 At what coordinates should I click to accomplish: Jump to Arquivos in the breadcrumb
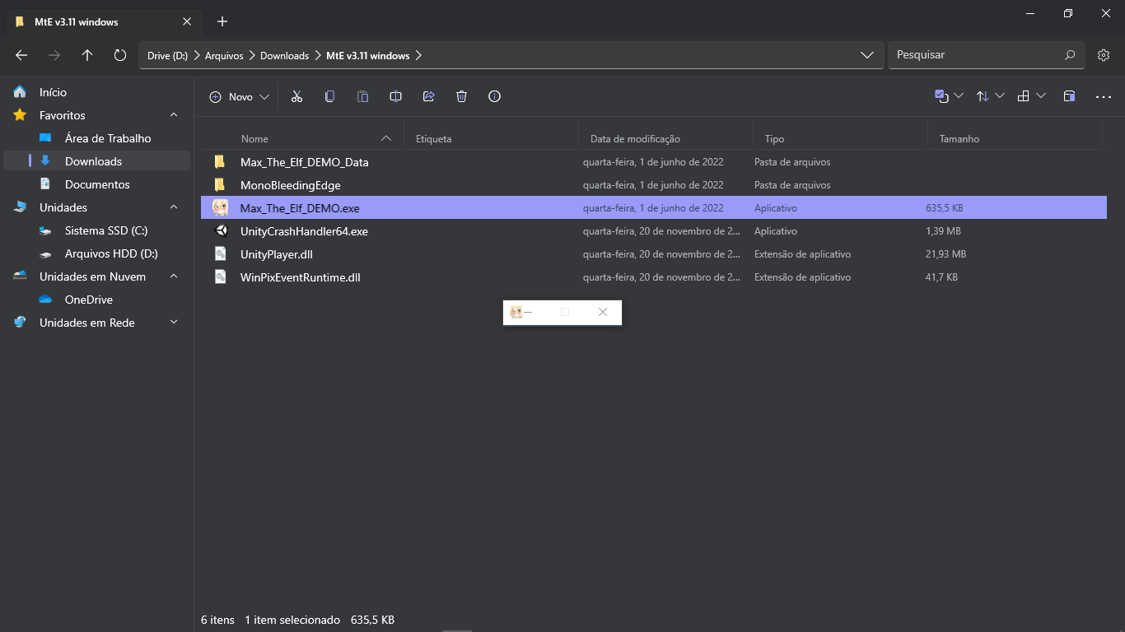coord(224,56)
